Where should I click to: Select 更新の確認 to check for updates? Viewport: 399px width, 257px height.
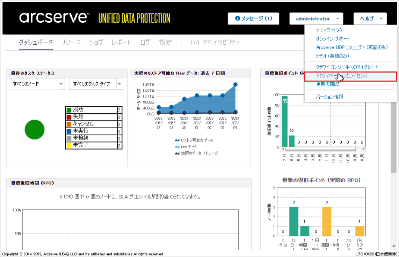pos(327,84)
